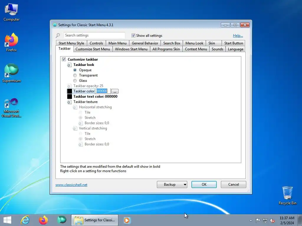Click the muted volume tray icon
This screenshot has height=226, width=302.
click(x=272, y=220)
